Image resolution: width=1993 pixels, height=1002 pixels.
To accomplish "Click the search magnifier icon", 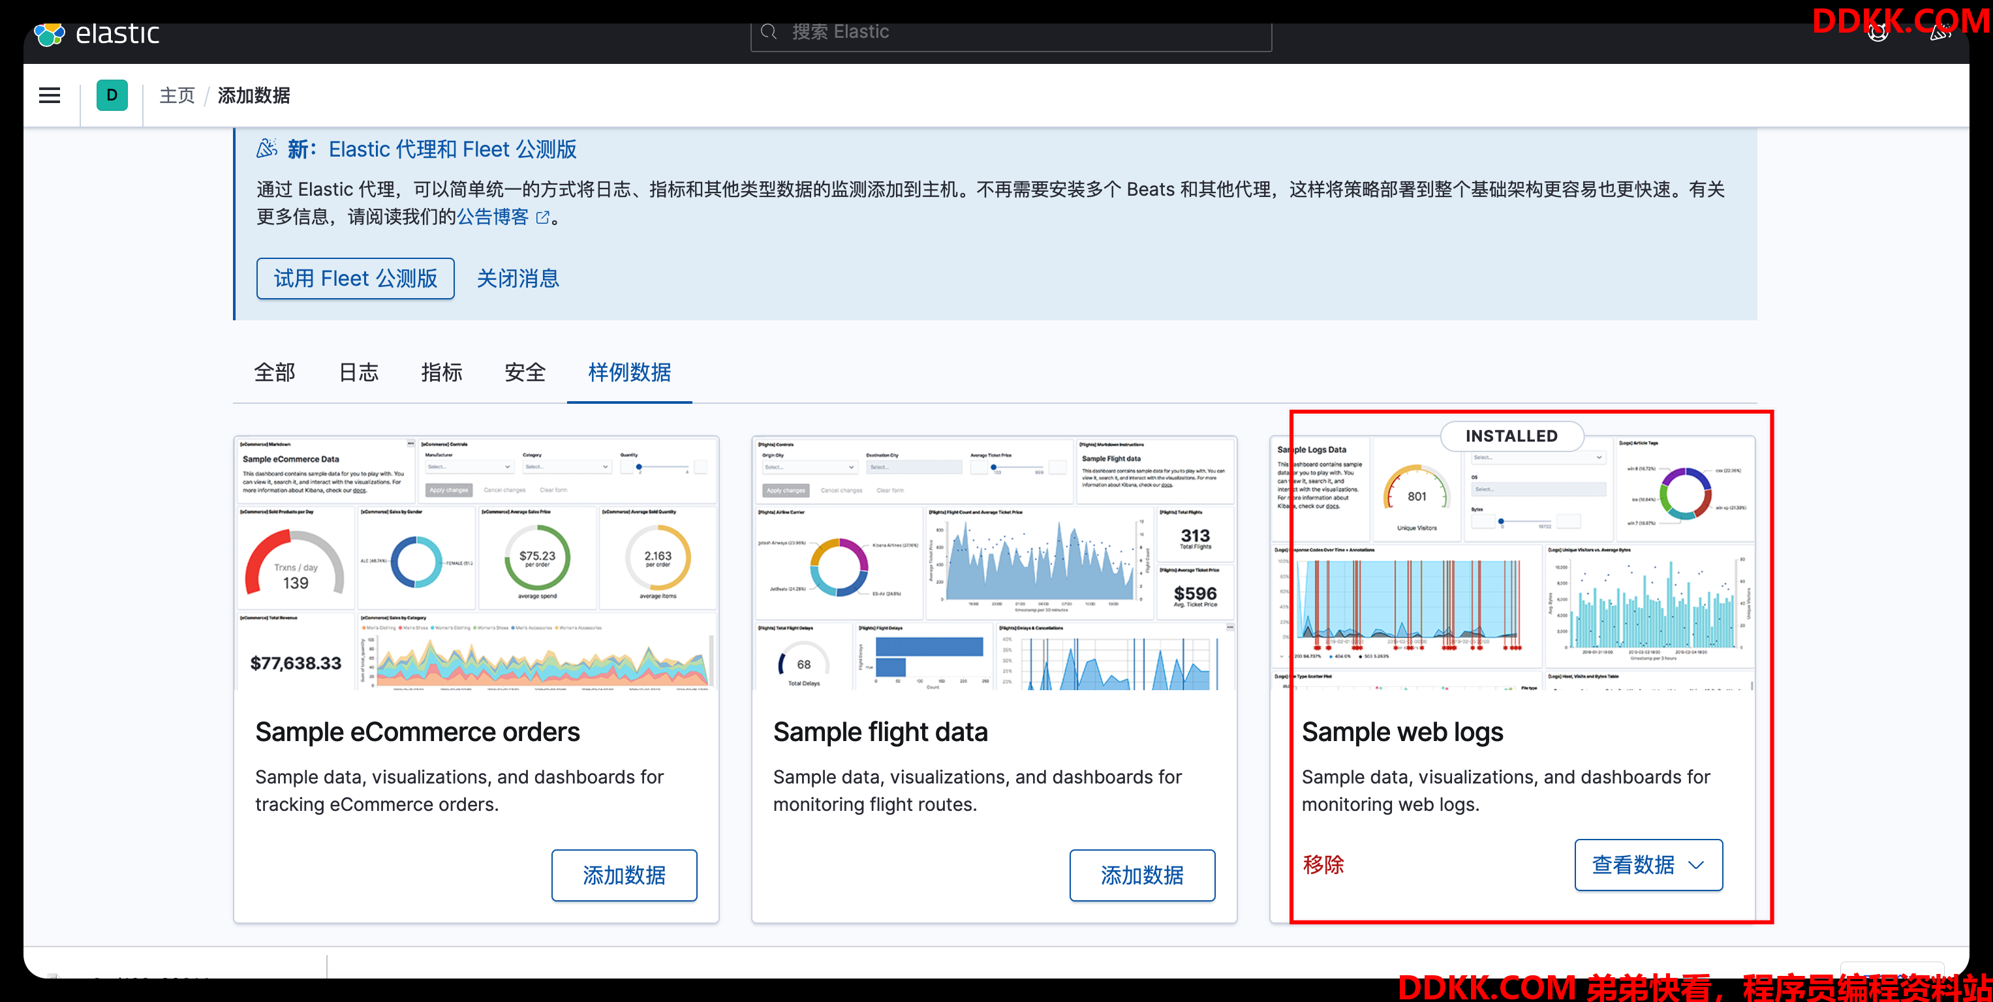I will (768, 32).
